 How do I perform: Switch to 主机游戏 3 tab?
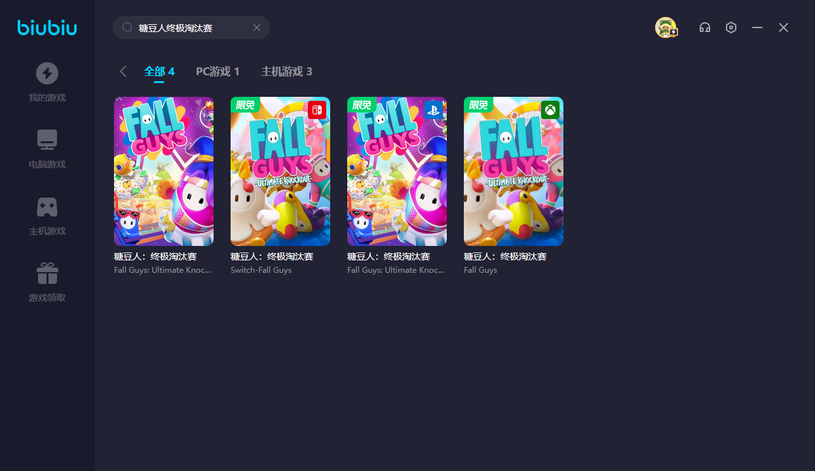point(286,71)
